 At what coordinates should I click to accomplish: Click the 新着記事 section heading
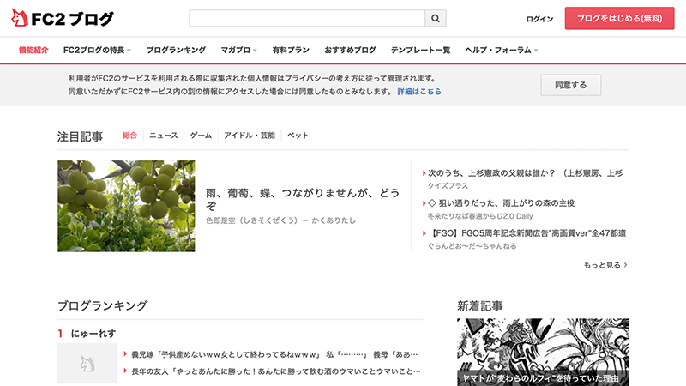point(480,306)
